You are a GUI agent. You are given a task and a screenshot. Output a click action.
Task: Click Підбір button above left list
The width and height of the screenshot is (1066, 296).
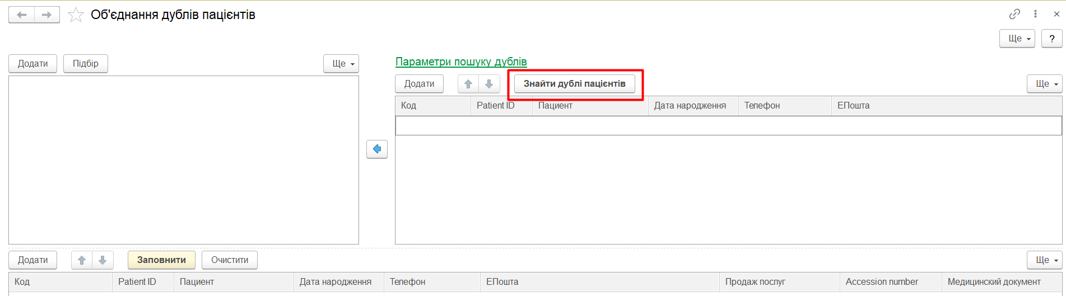(85, 64)
